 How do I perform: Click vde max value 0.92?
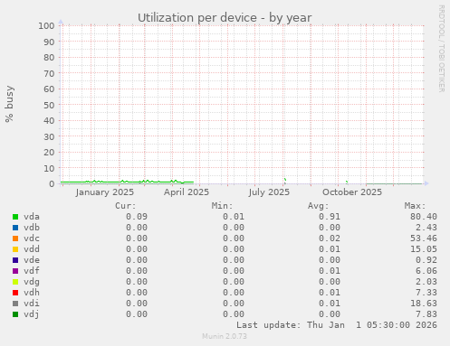(426, 260)
